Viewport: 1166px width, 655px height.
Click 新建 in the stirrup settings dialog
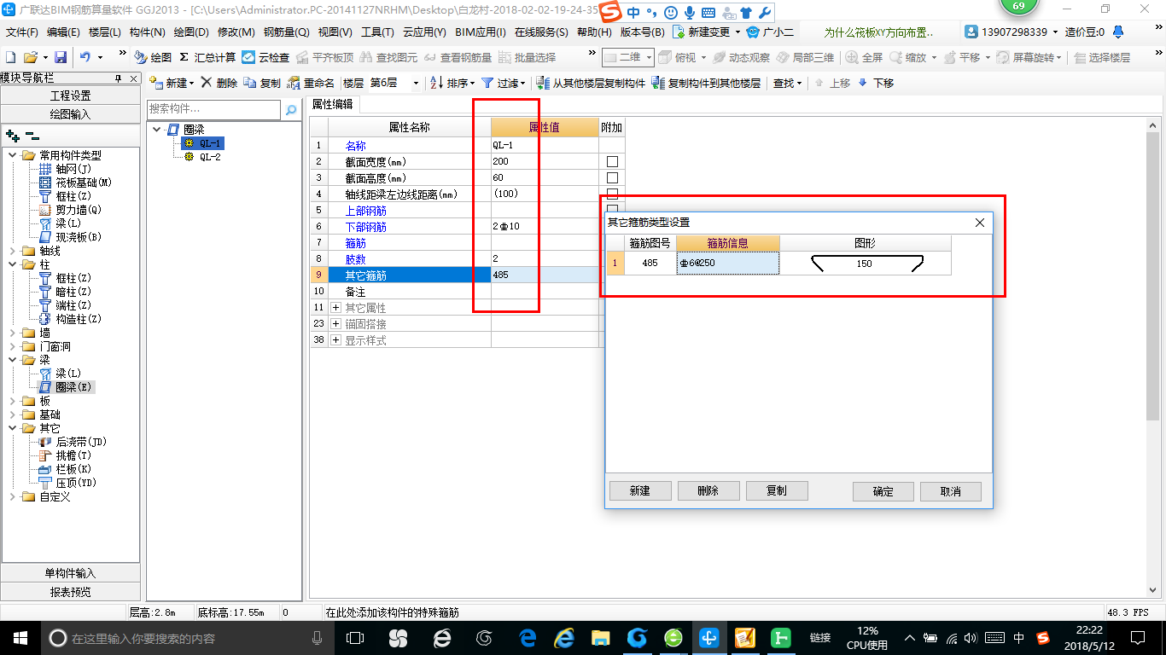coord(640,491)
